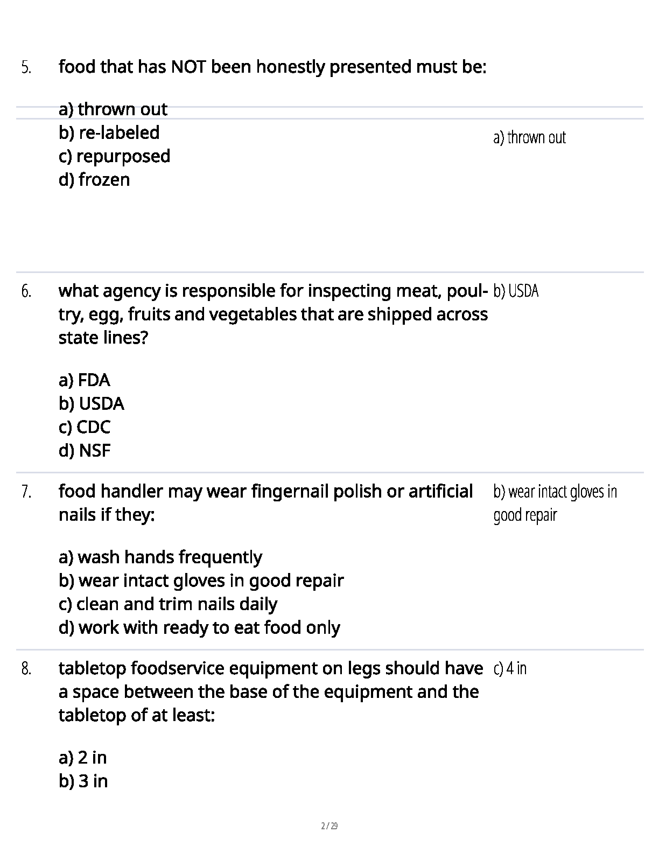Select option "a) FDA"
Viewport: 659px width, 853px height.
[85, 380]
